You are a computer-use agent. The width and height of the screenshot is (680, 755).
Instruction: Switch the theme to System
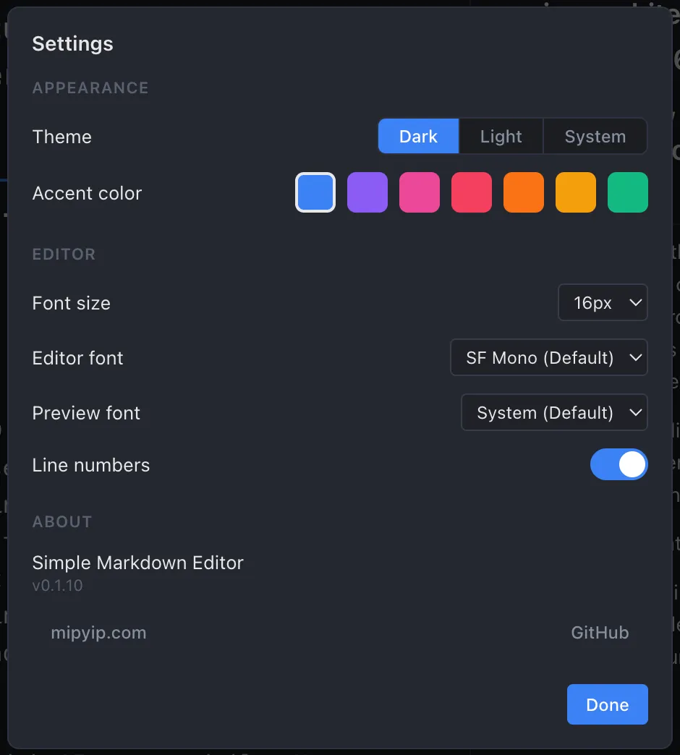click(595, 136)
